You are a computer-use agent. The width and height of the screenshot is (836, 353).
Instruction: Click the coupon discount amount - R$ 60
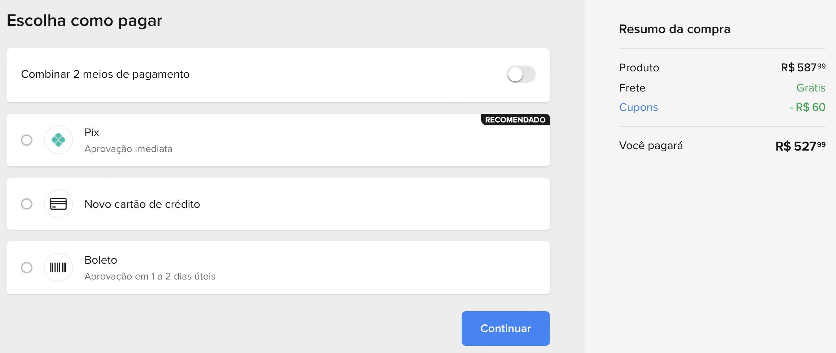808,107
